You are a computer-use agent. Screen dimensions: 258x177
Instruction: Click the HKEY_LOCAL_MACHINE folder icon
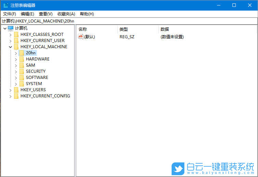point(16,47)
